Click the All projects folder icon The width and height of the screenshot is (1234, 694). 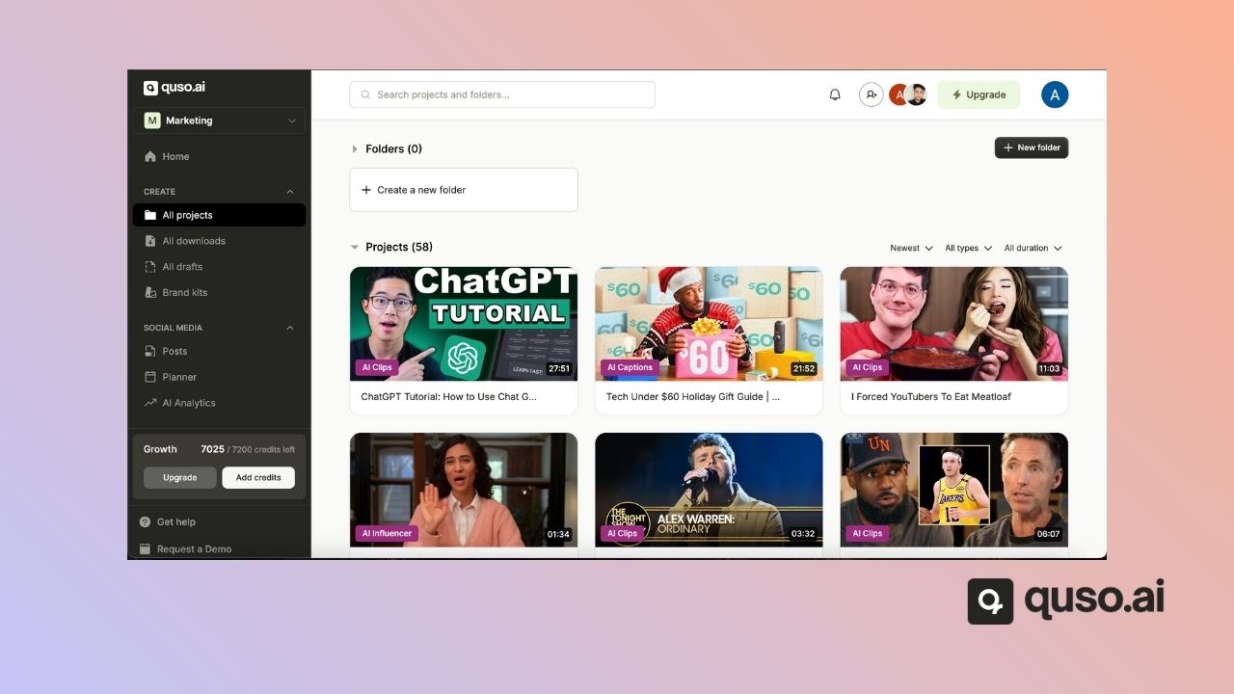(x=149, y=215)
